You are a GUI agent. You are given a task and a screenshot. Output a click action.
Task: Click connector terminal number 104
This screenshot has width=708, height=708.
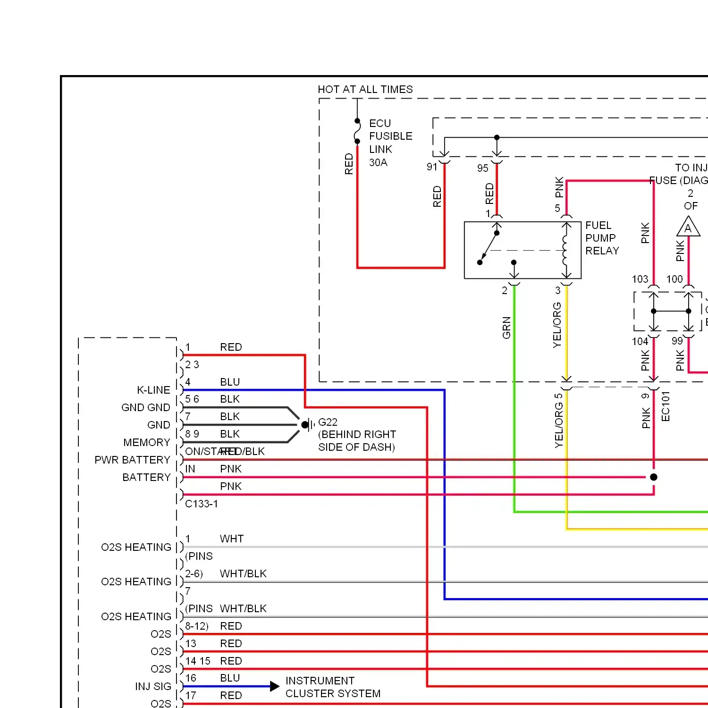pos(640,341)
